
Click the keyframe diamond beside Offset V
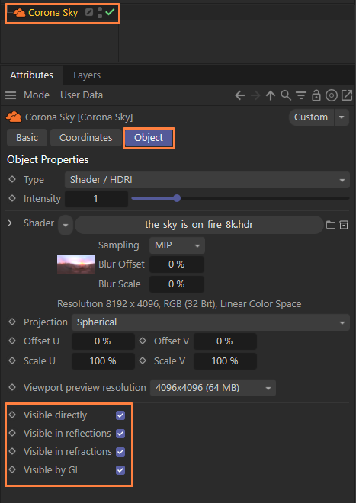click(x=143, y=341)
